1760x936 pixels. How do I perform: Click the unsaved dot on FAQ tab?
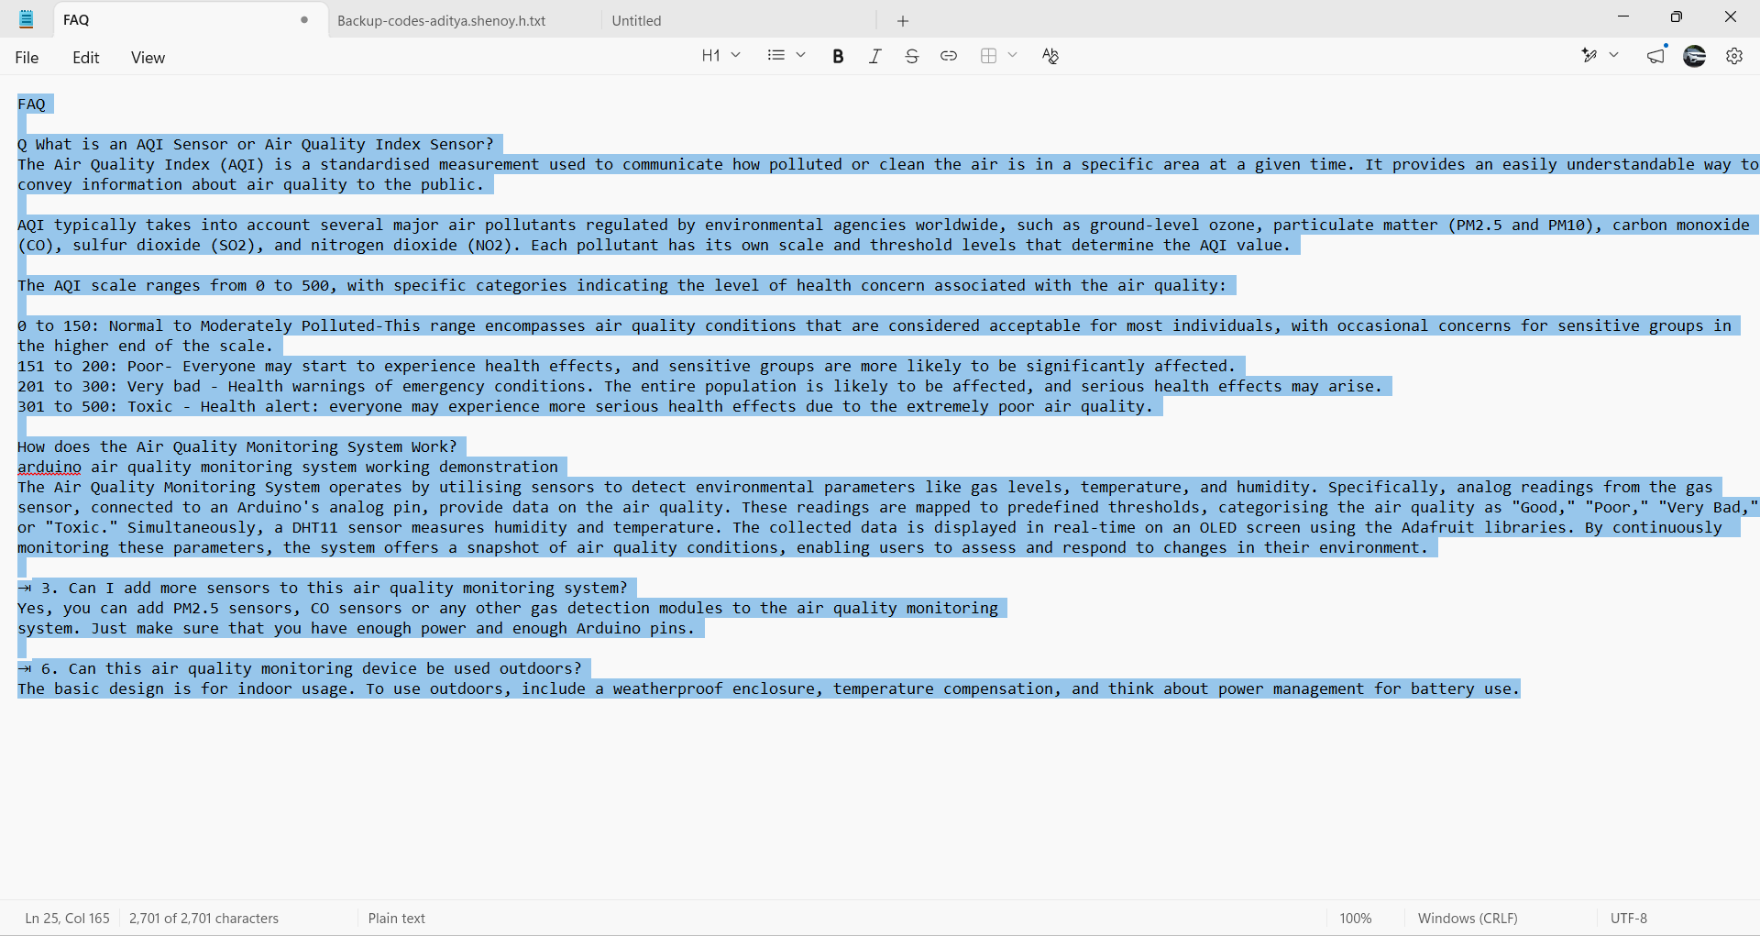pos(304,20)
